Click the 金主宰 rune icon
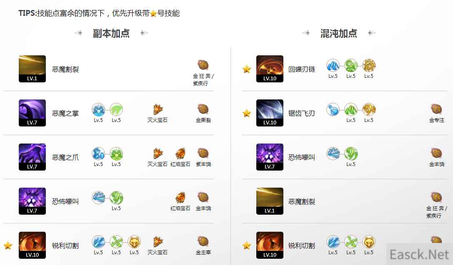Image resolution: width=453 pixels, height=265 pixels. [203, 241]
